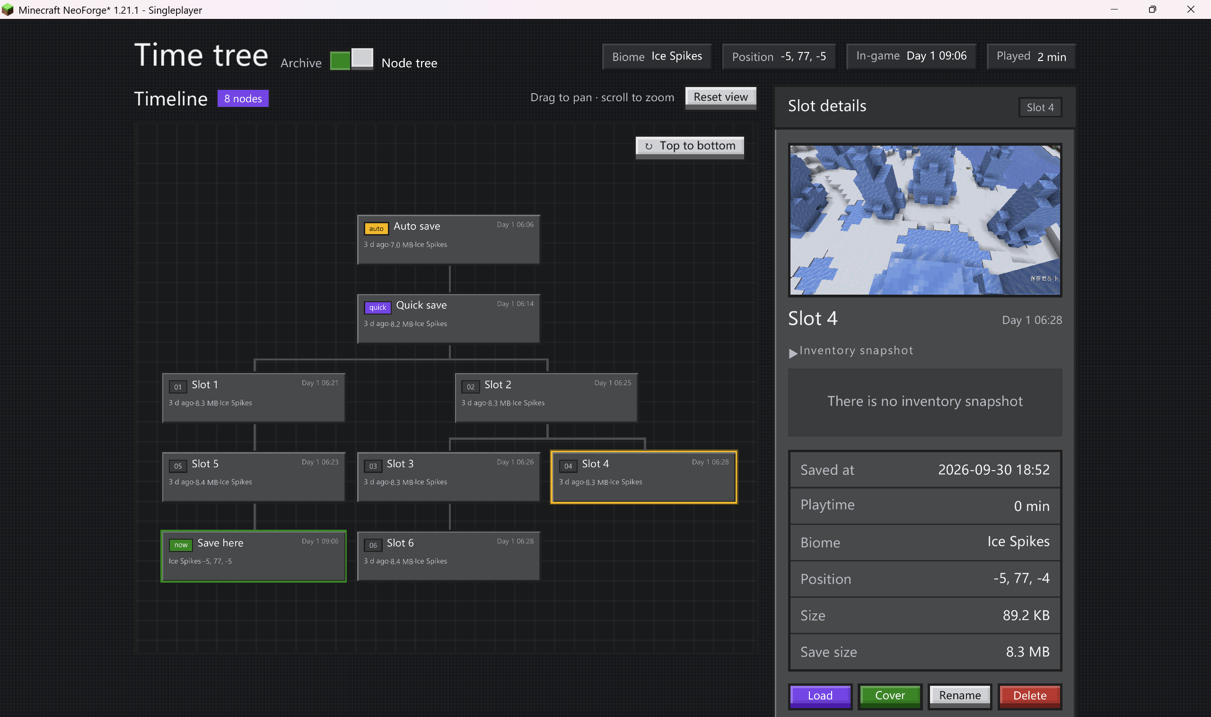Screen dimensions: 1211x717
Task: Expand the Inventory snapshot section
Action: click(851, 351)
